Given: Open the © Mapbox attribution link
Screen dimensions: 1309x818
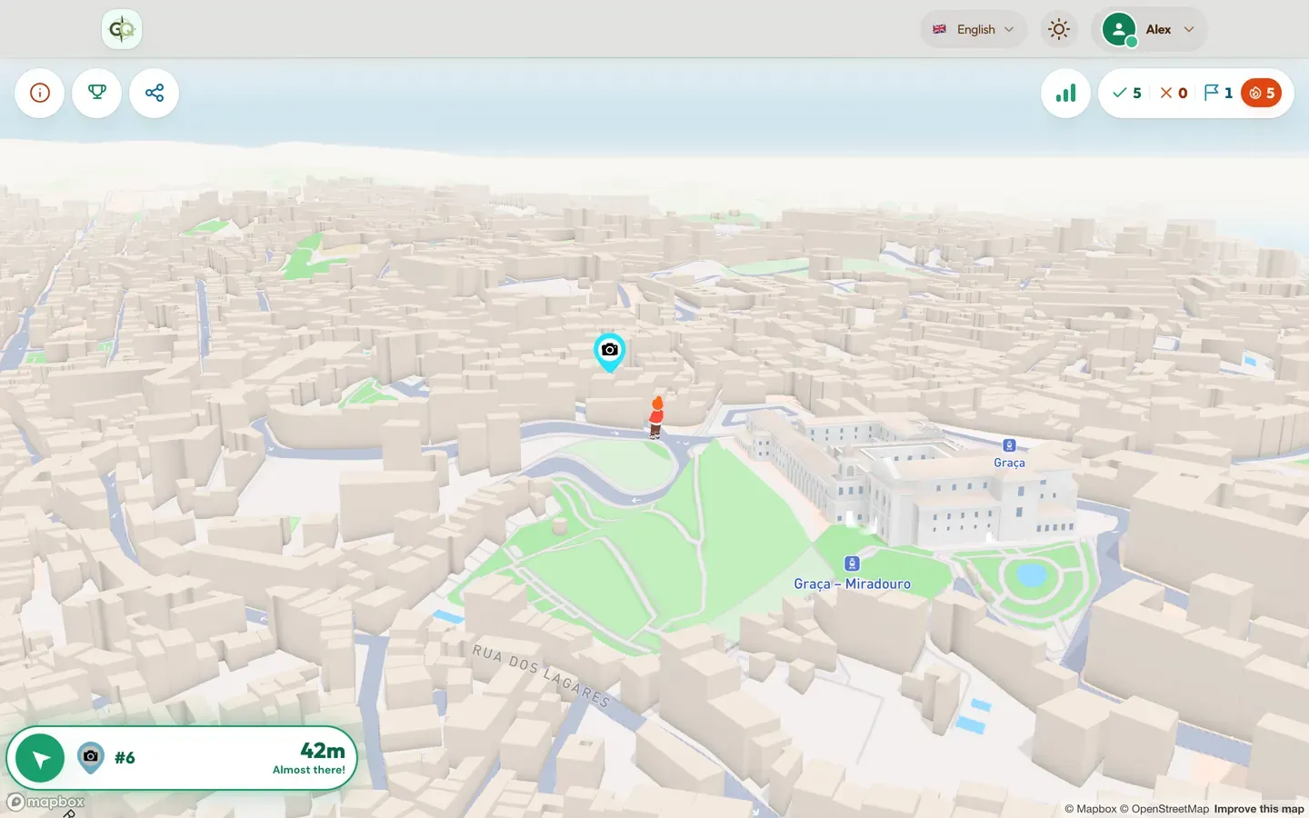Looking at the screenshot, I should point(1090,809).
